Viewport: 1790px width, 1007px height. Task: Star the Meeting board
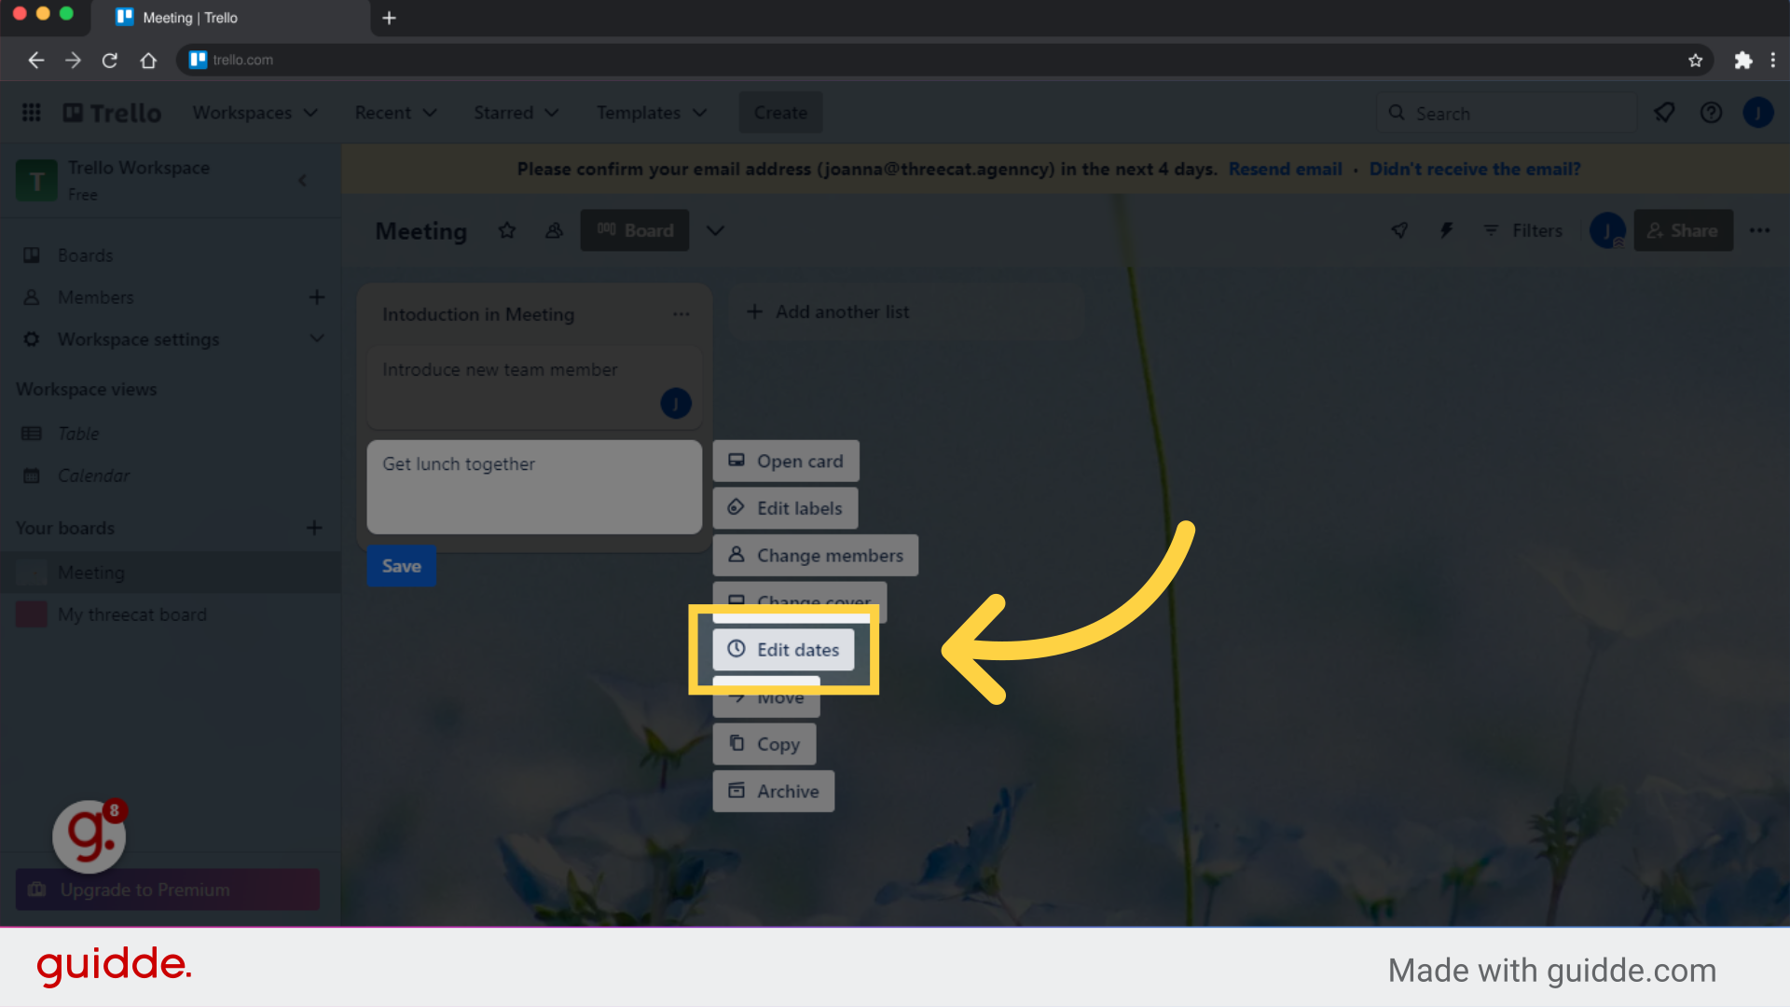point(507,230)
